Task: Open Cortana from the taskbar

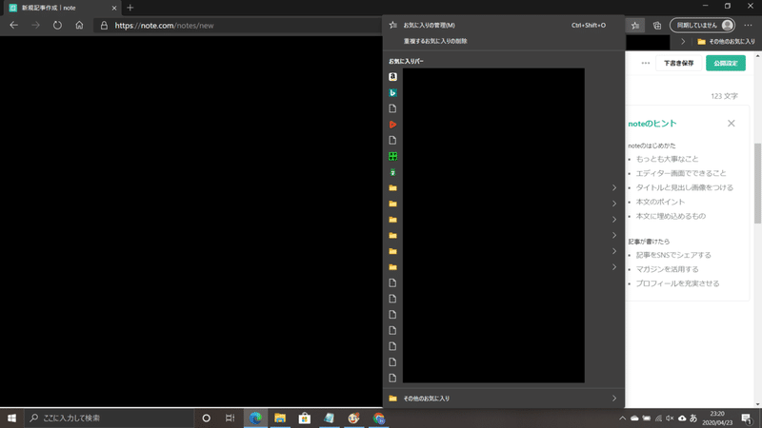Action: tap(206, 418)
